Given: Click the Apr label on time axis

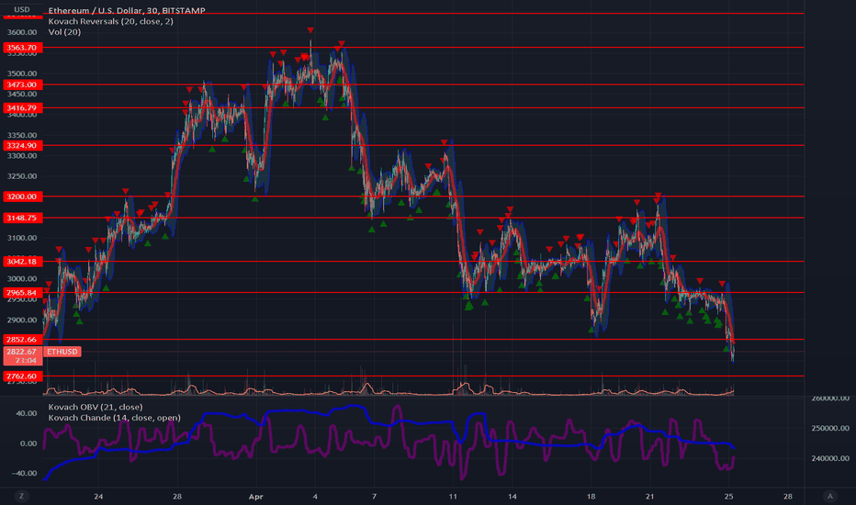Looking at the screenshot, I should click(255, 496).
